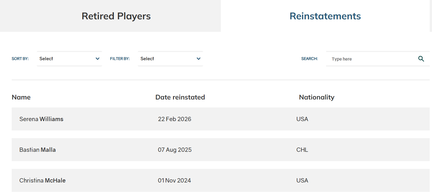Select the Reinstatements tab
Image resolution: width=432 pixels, height=195 pixels.
(x=325, y=16)
